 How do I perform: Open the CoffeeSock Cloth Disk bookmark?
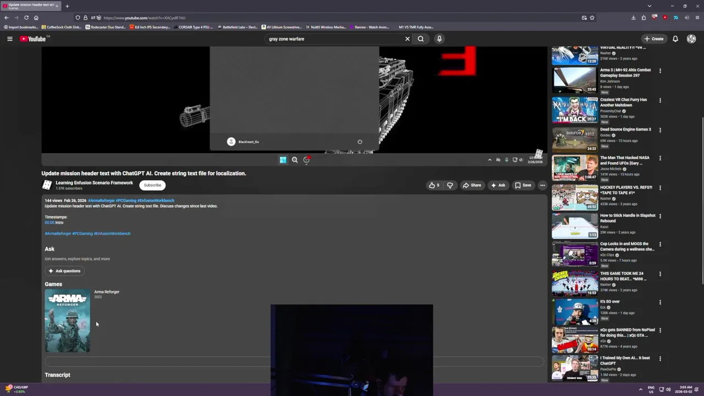[x=62, y=27]
